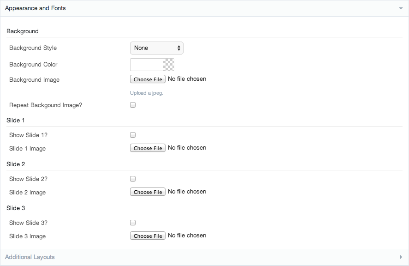The width and height of the screenshot is (409, 266).
Task: Tick the Show Slide 1 checkbox
Action: [x=133, y=135]
